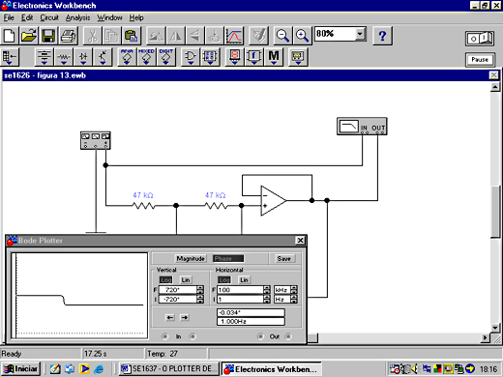Select the op-amp component in circuit

(x=273, y=200)
